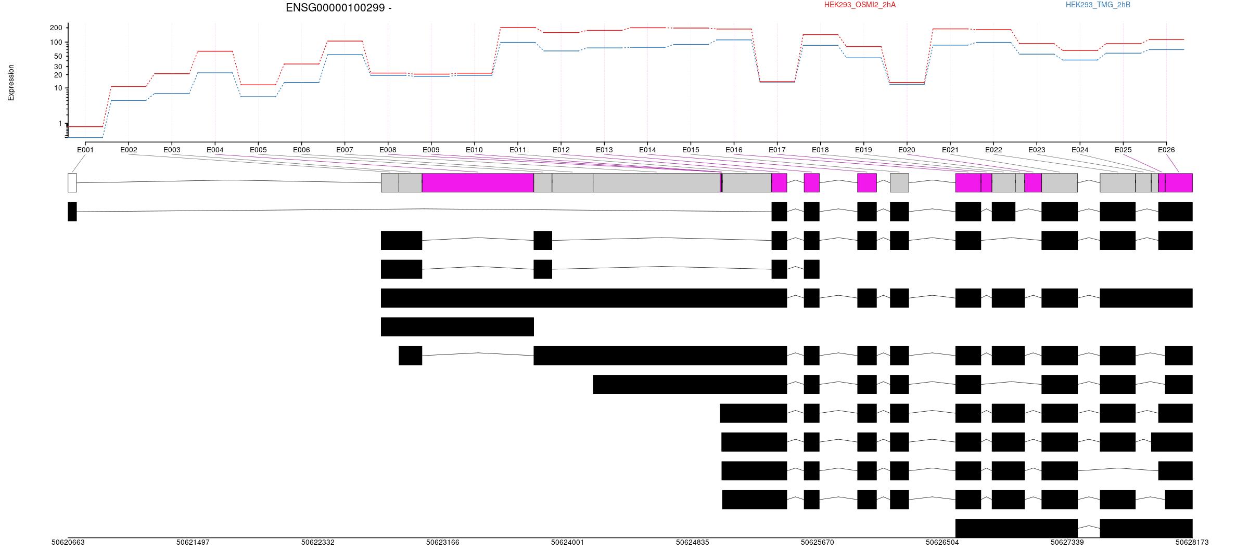Click the single-exon transcript bar ending near 50623166
This screenshot has width=1249, height=551.
pos(457,327)
